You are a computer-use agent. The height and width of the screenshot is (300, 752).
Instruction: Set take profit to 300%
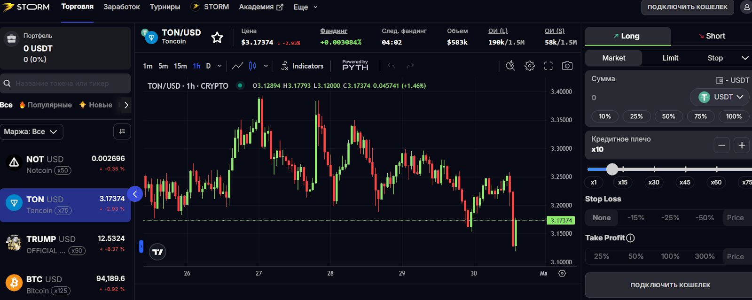tap(705, 256)
